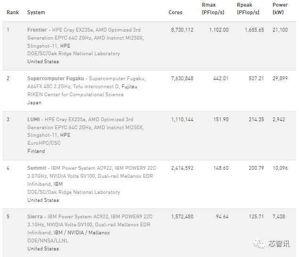Image resolution: width=299 pixels, height=257 pixels.
Task: Sort by the Cores column header
Action: pyautogui.click(x=175, y=12)
